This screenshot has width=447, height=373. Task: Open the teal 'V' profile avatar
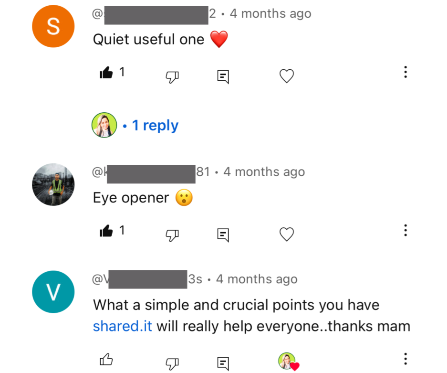(53, 292)
